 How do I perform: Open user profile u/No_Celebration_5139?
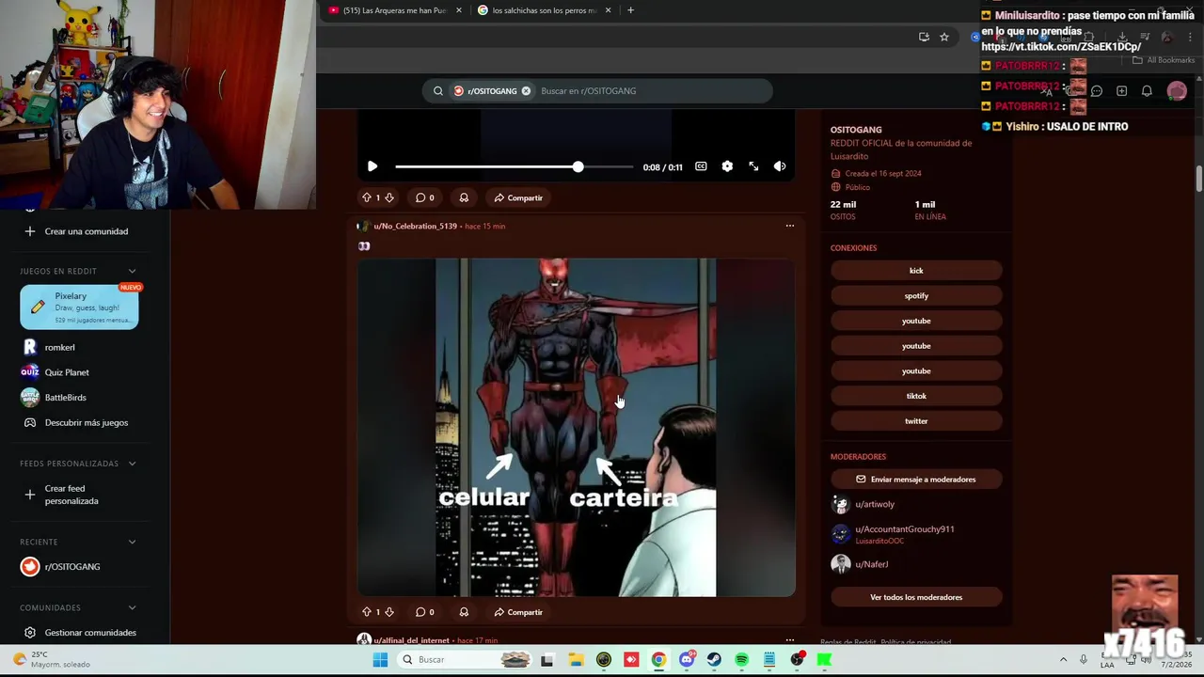[415, 226]
